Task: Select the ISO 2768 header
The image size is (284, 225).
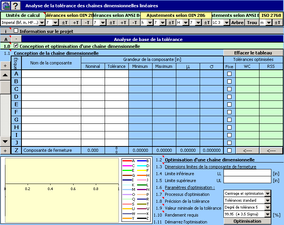Action: pos(271,15)
